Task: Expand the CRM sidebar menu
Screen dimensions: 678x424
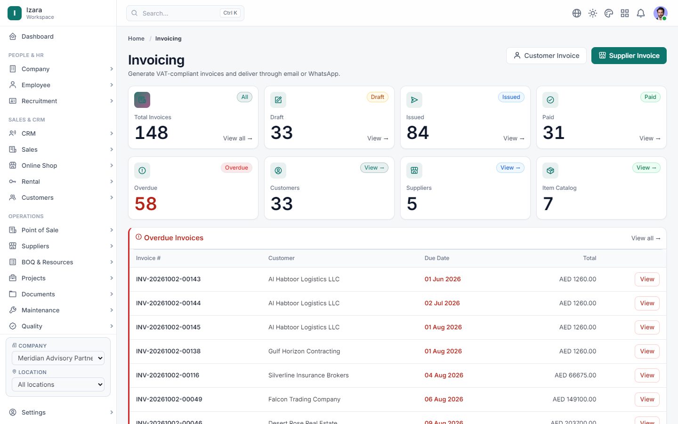Action: tap(58, 133)
